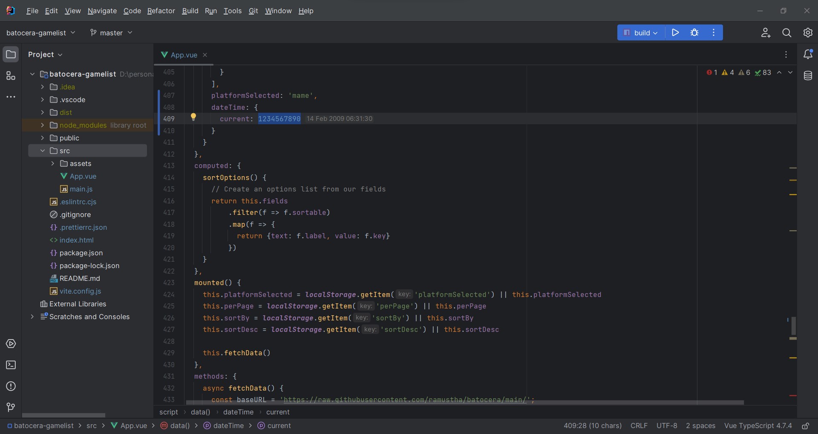The height and width of the screenshot is (434, 818).
Task: Click cursor position 409:28 indicator
Action: [593, 425]
